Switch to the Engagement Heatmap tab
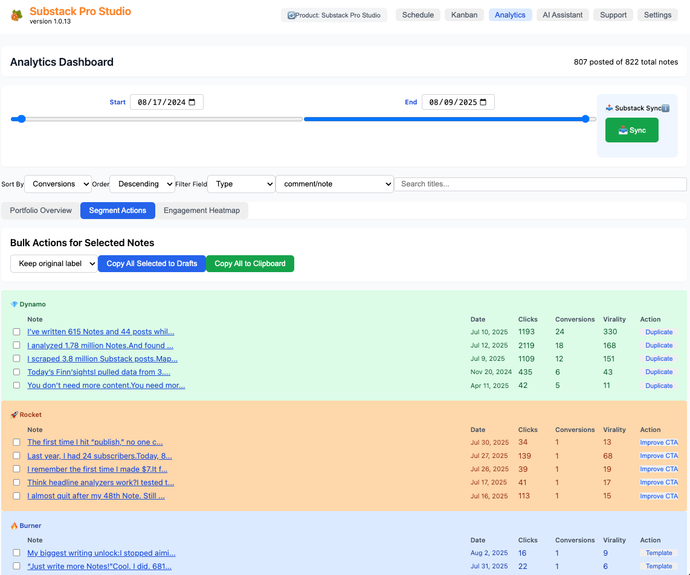 [x=202, y=211]
